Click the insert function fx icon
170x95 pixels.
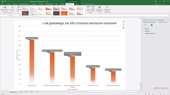pyautogui.click(x=20, y=15)
